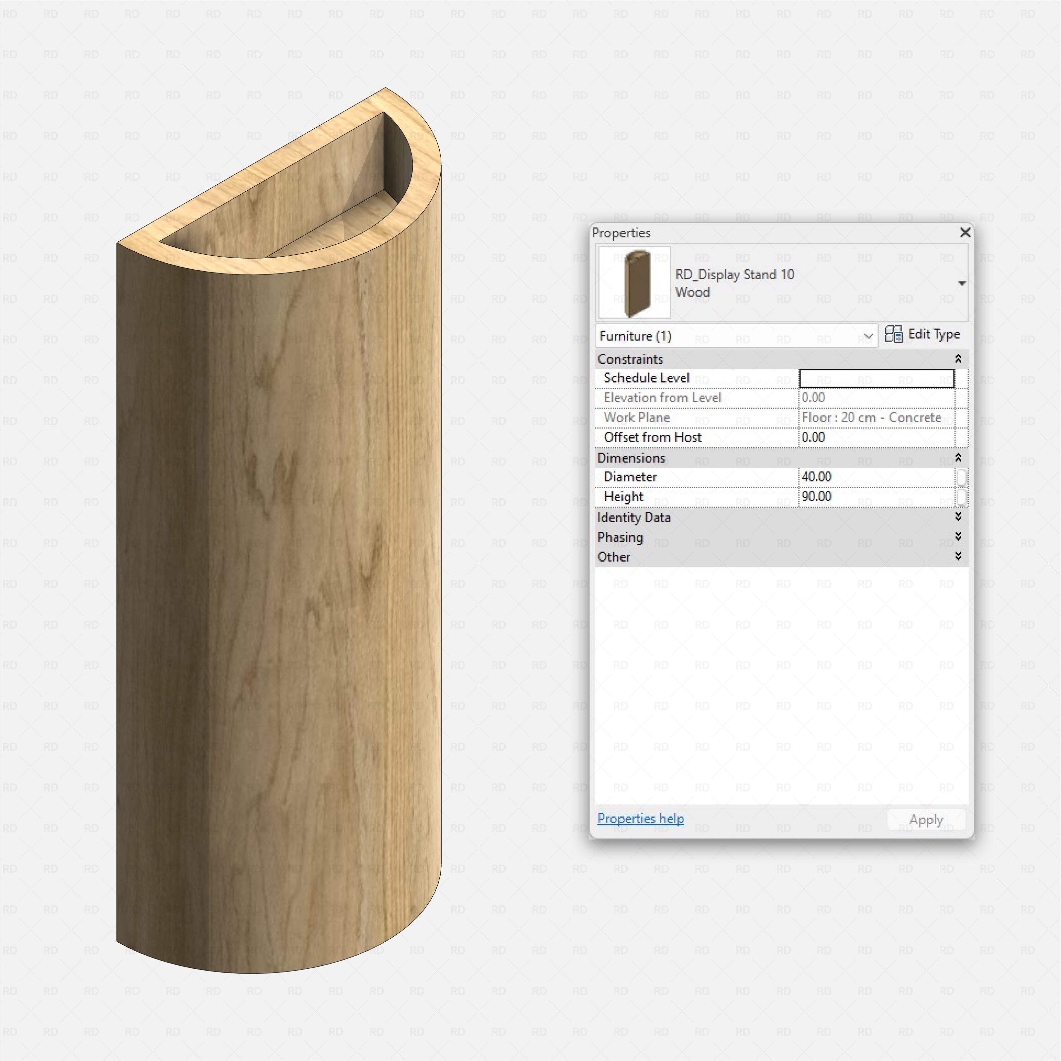This screenshot has width=1061, height=1061.
Task: Click the Apply button
Action: pyautogui.click(x=926, y=820)
